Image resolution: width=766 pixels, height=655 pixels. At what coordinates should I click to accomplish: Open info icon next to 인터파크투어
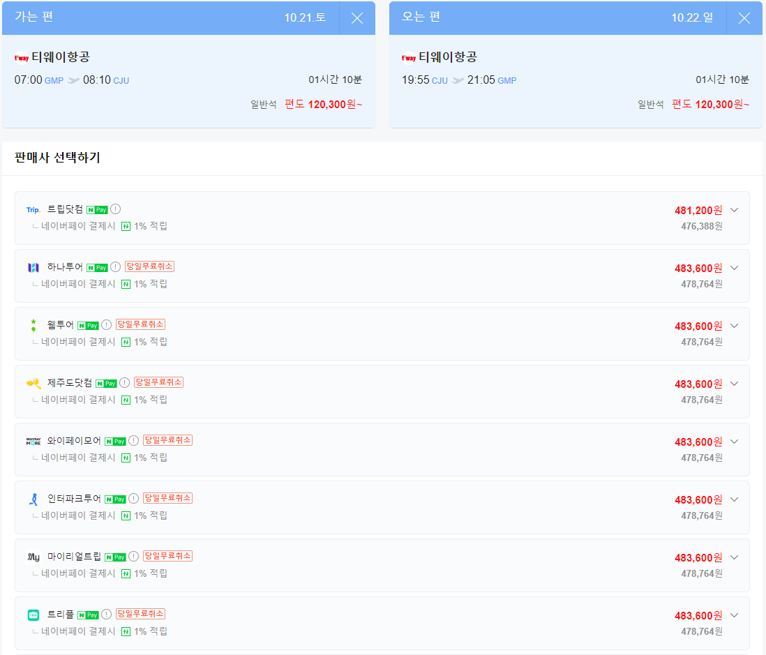pos(133,498)
